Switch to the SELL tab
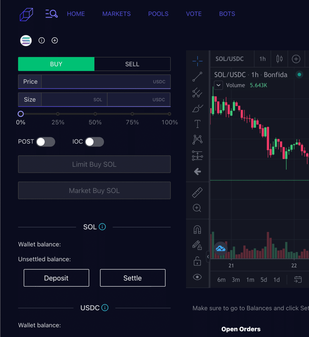The image size is (309, 337). click(132, 64)
